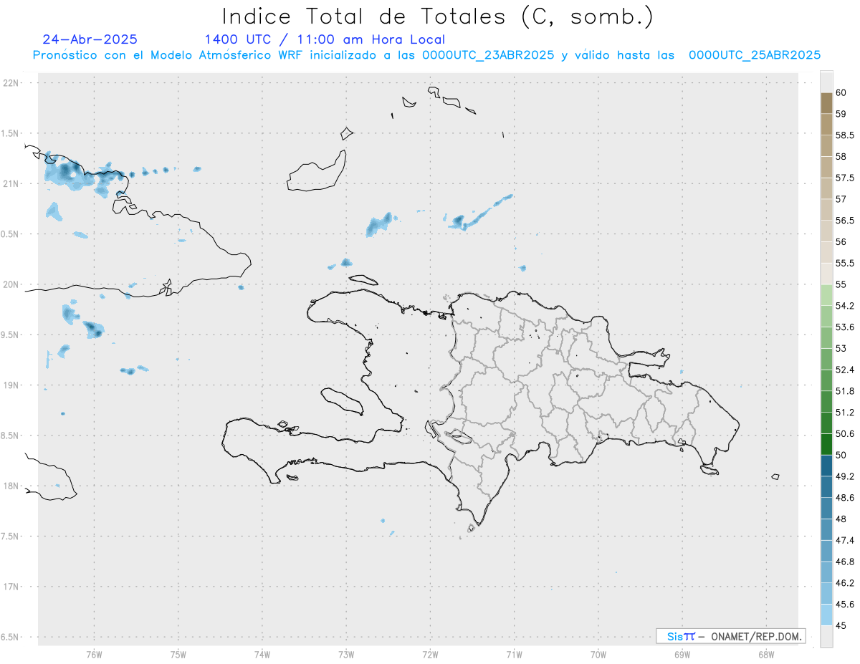Click colorbar value '60'
The image size is (860, 664).
[x=841, y=92]
